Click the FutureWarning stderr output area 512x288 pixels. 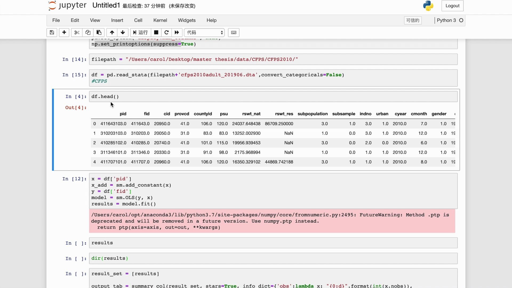(x=272, y=221)
